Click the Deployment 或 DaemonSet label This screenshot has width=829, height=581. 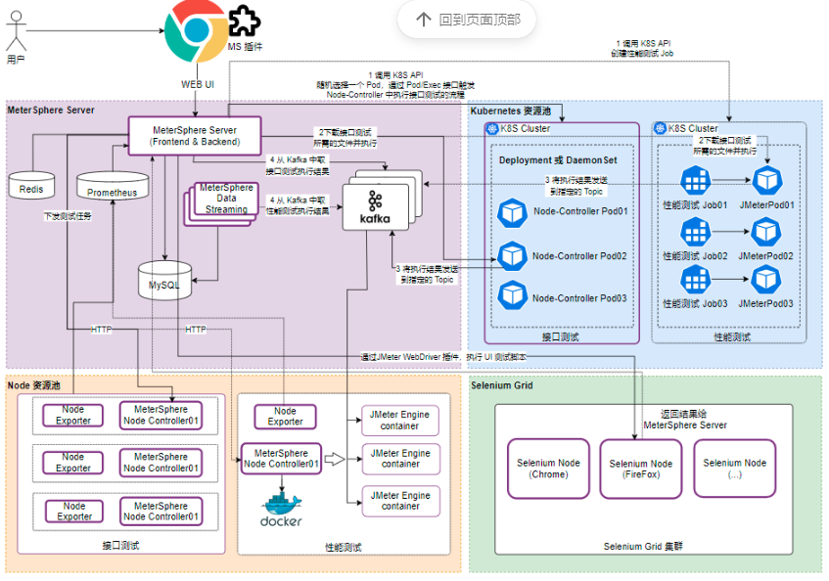click(558, 160)
